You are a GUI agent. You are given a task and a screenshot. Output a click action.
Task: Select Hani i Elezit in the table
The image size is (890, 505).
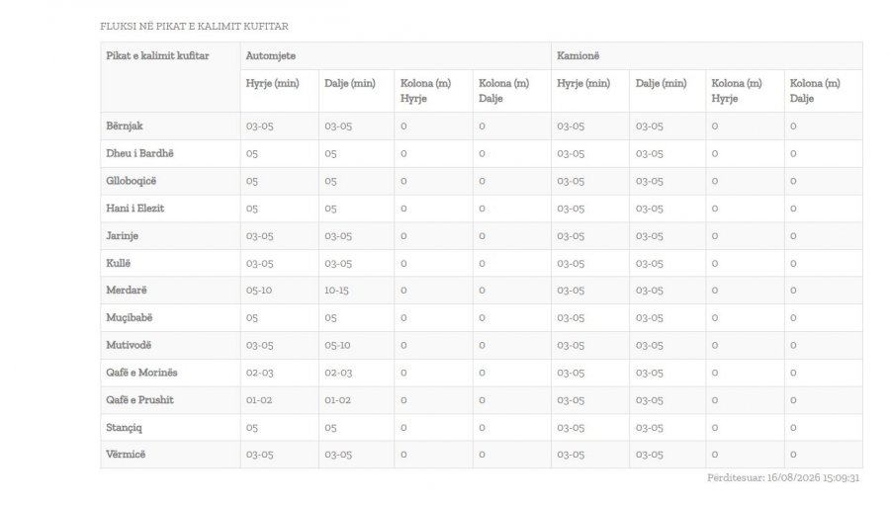[135, 209]
